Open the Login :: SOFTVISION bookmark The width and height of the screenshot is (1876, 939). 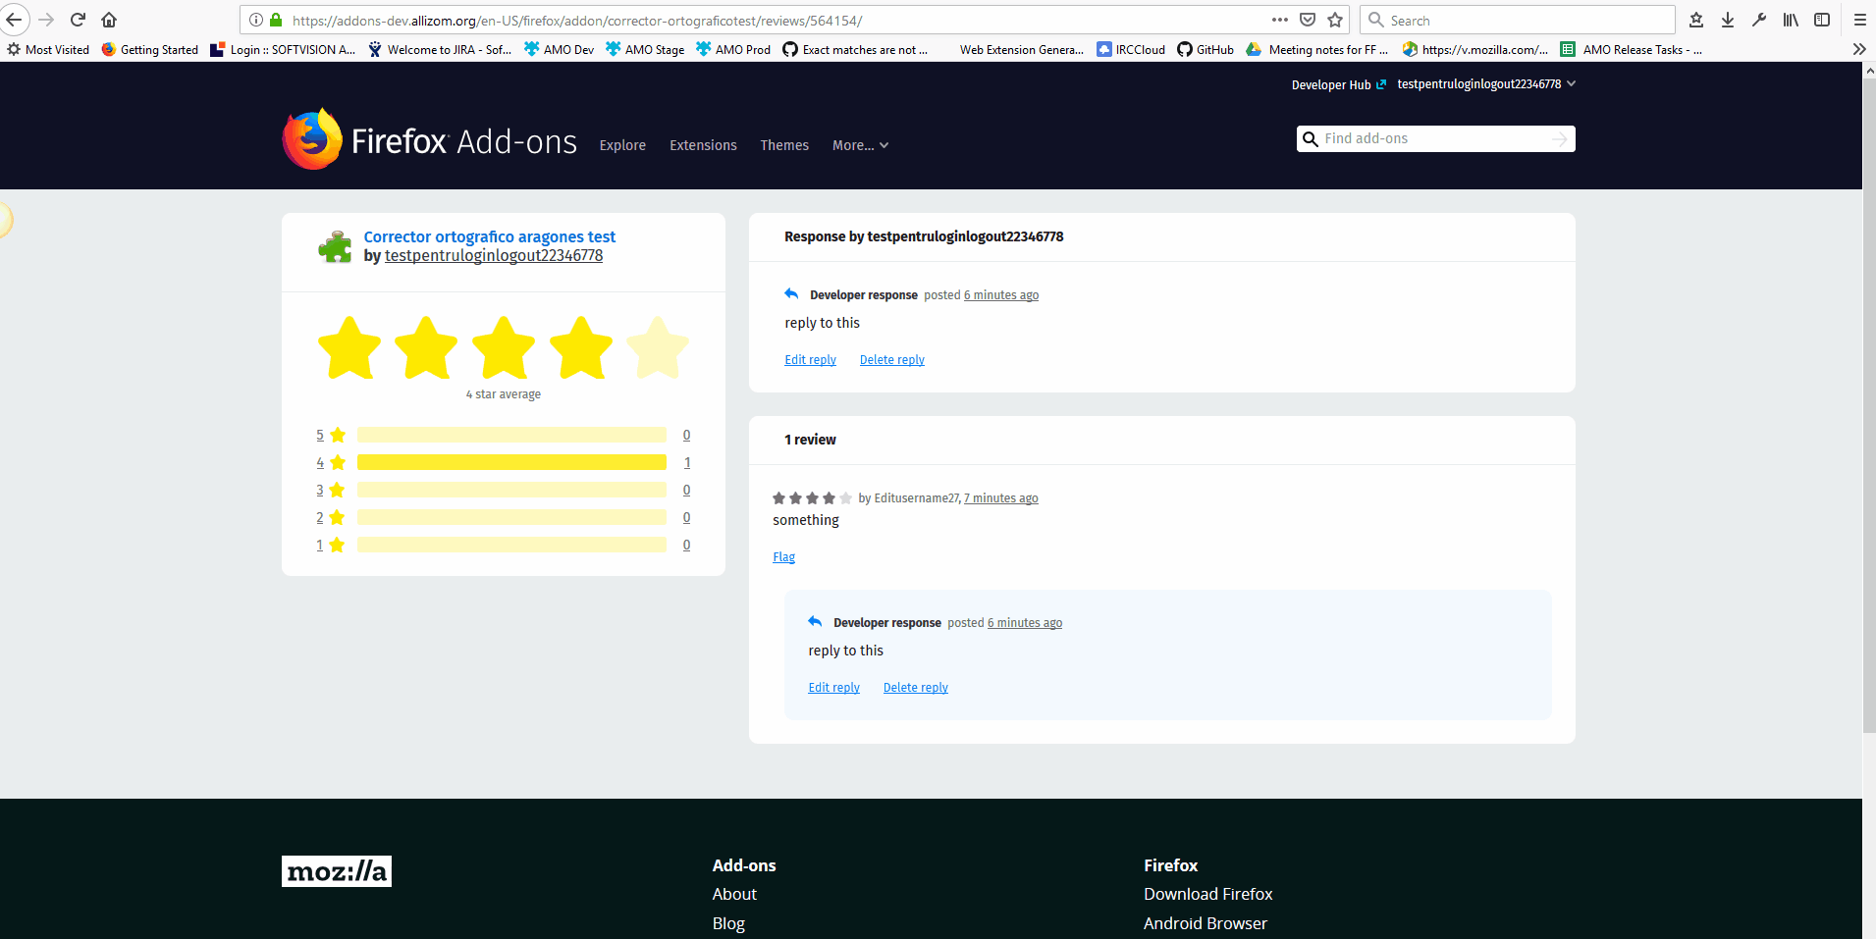283,49
